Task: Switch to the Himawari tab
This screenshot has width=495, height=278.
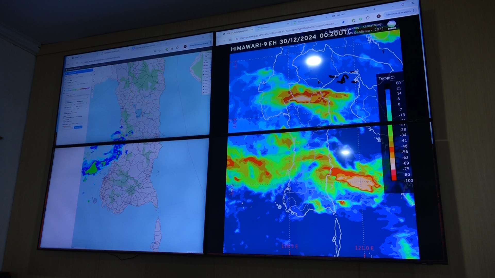Action: point(265,27)
